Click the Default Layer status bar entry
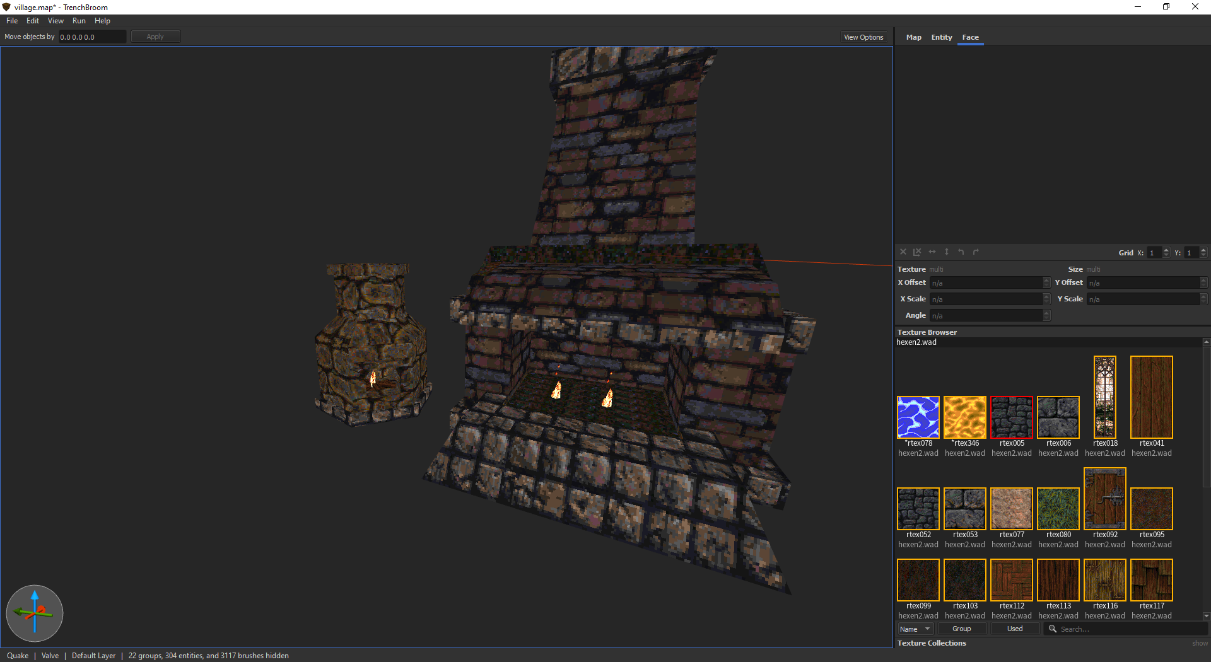 click(x=93, y=656)
